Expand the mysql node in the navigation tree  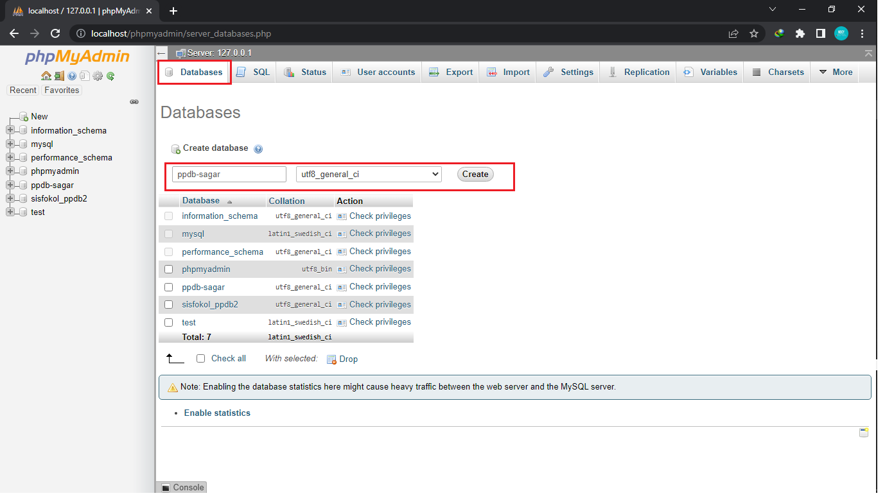[x=10, y=144]
